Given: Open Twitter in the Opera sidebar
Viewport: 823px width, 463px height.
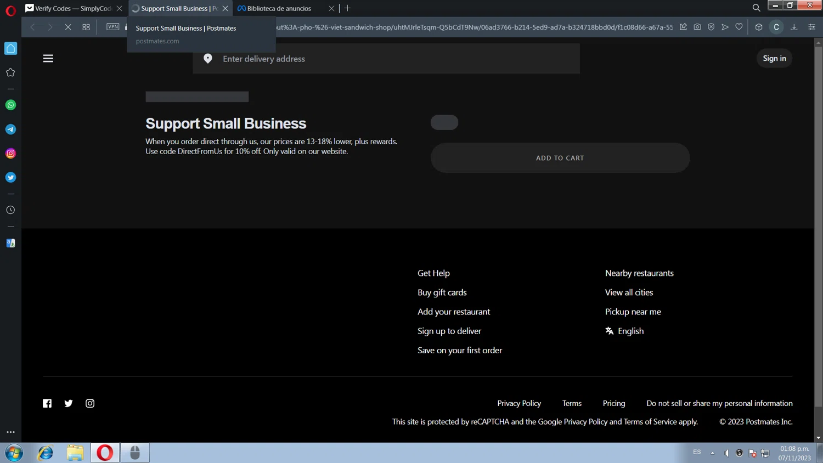Looking at the screenshot, I should coord(10,178).
